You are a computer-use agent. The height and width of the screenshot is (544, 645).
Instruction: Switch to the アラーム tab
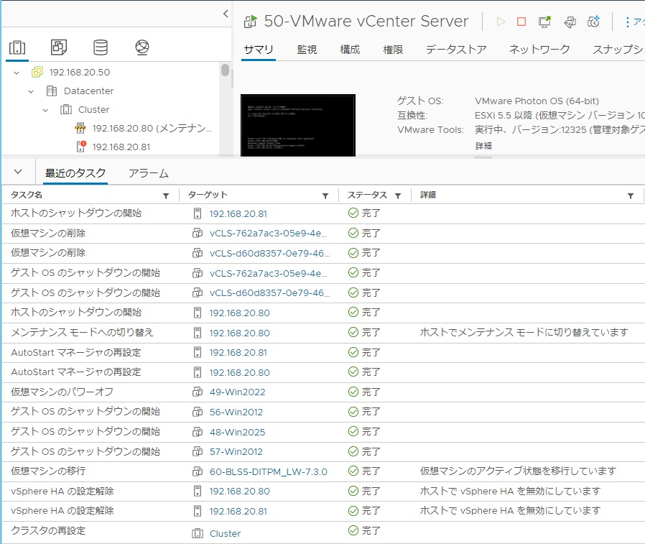pyautogui.click(x=149, y=173)
